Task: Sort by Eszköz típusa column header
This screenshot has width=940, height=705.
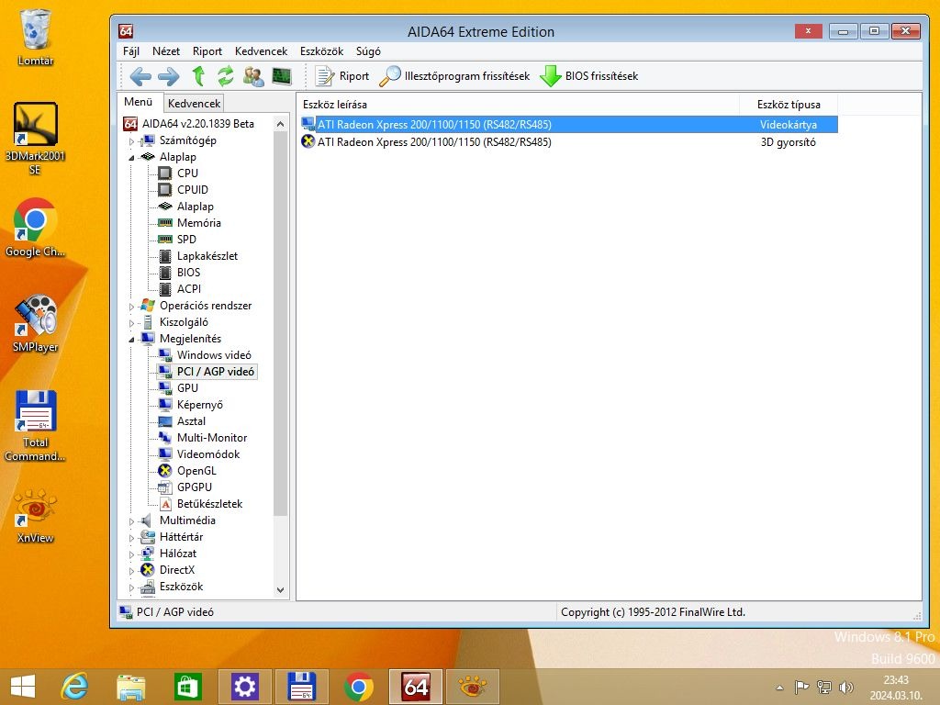Action: [x=789, y=105]
